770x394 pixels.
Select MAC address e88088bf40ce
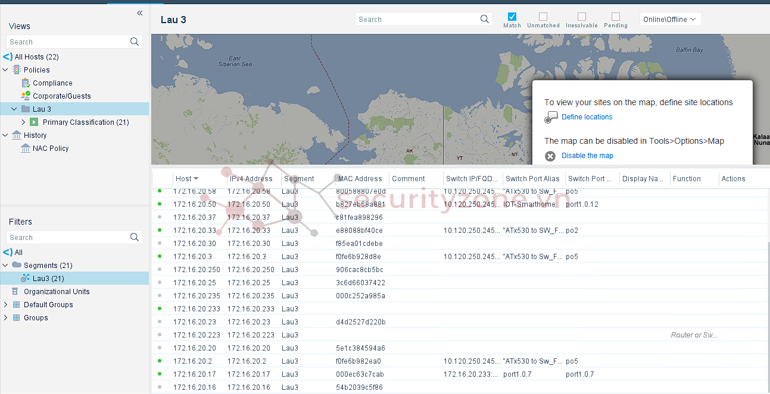tap(359, 231)
